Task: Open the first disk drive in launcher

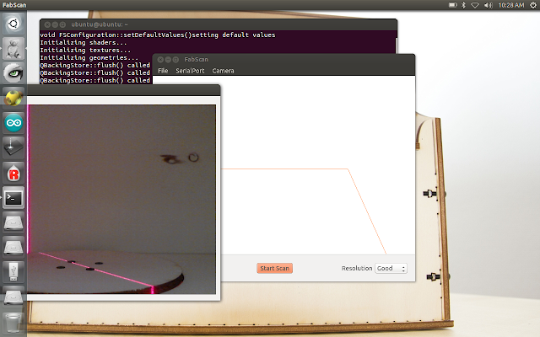Action: pyautogui.click(x=13, y=222)
